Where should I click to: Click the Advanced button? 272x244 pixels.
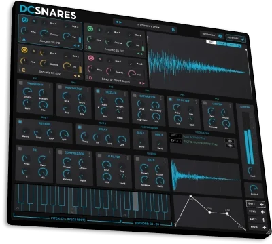[235, 38]
